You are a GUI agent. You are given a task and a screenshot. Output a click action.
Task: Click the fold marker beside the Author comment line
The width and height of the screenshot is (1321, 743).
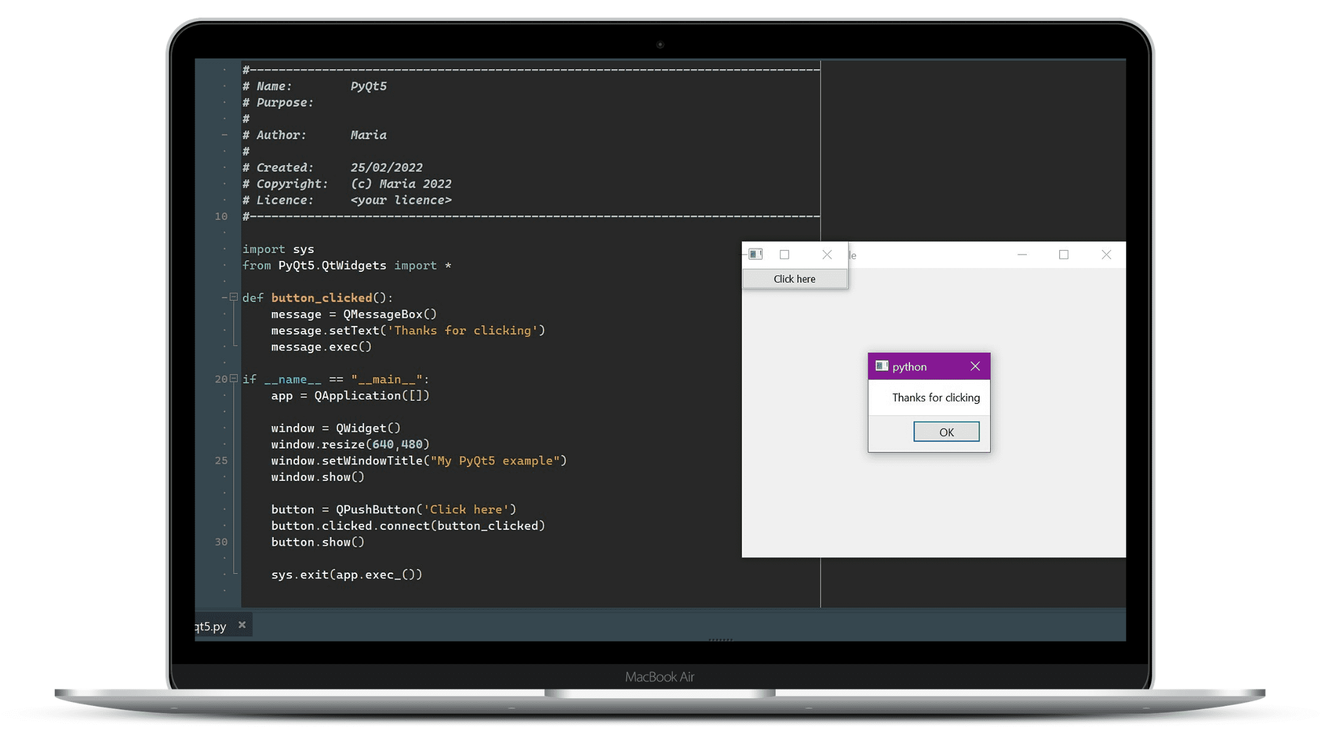click(x=224, y=134)
